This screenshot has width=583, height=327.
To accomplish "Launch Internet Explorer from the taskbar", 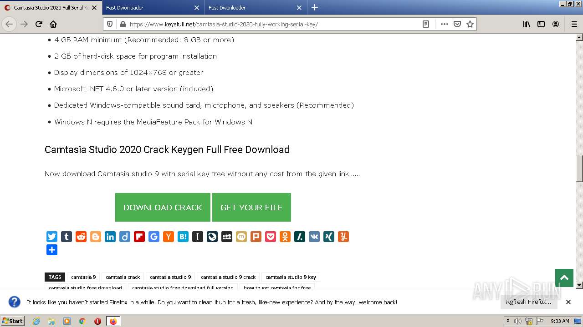I will pyautogui.click(x=36, y=321).
